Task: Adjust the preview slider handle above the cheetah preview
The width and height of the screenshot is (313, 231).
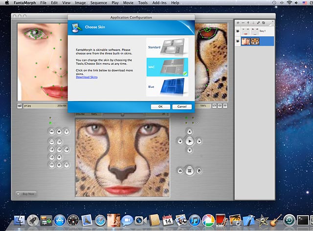Action: (123, 114)
